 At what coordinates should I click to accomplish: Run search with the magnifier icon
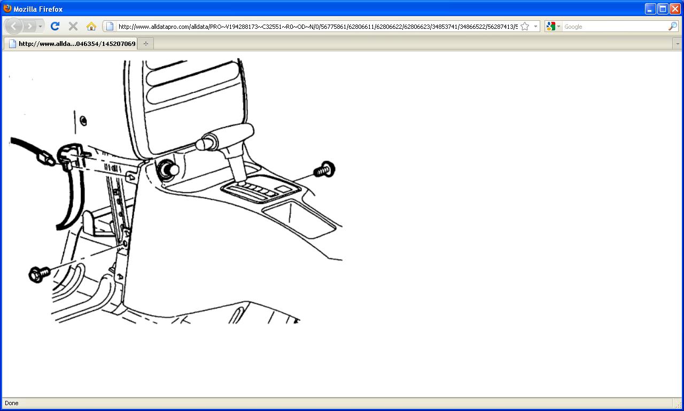click(x=672, y=26)
